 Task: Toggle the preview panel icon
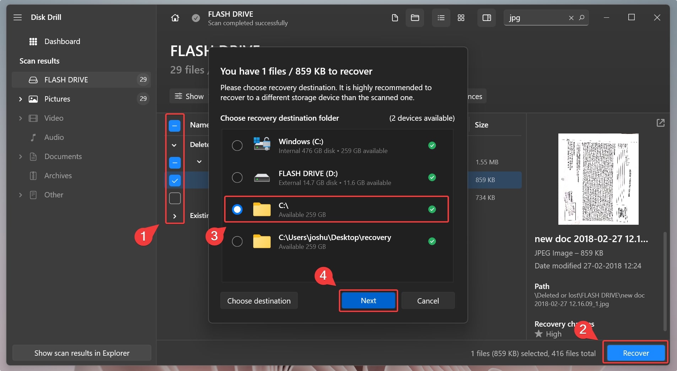(x=487, y=18)
